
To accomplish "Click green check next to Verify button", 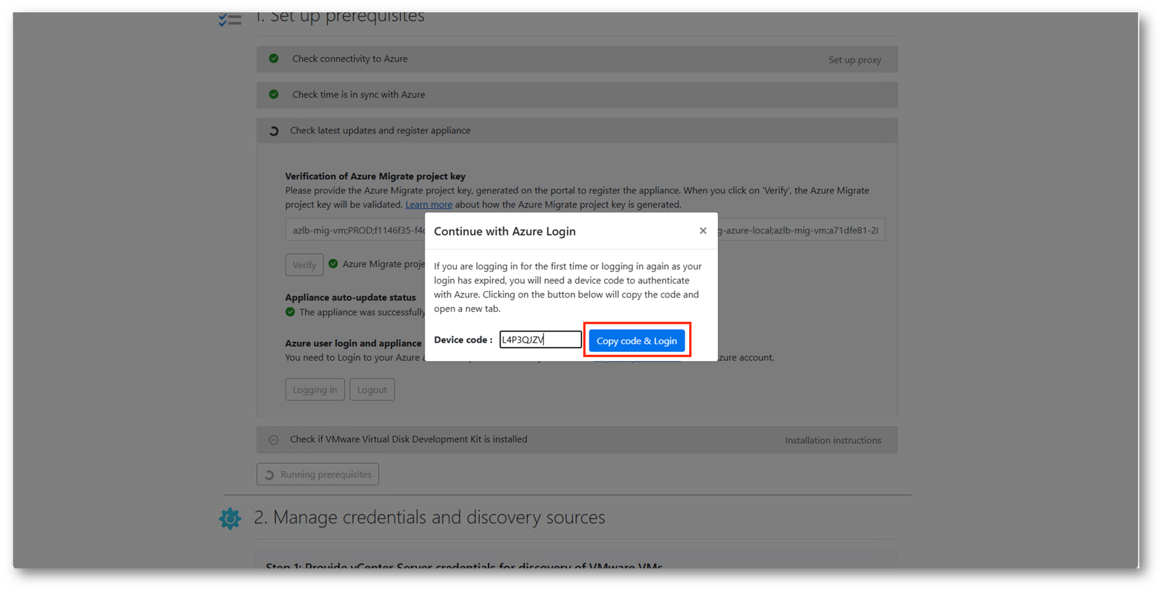I will click(333, 264).
